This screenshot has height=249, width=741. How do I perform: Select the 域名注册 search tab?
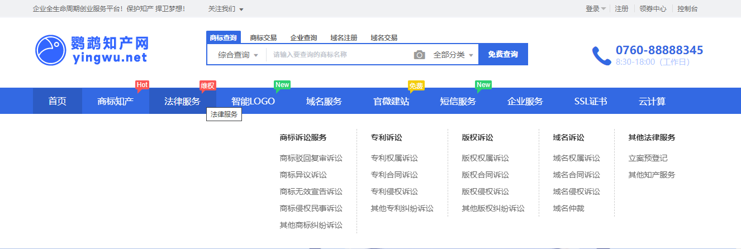tap(344, 38)
